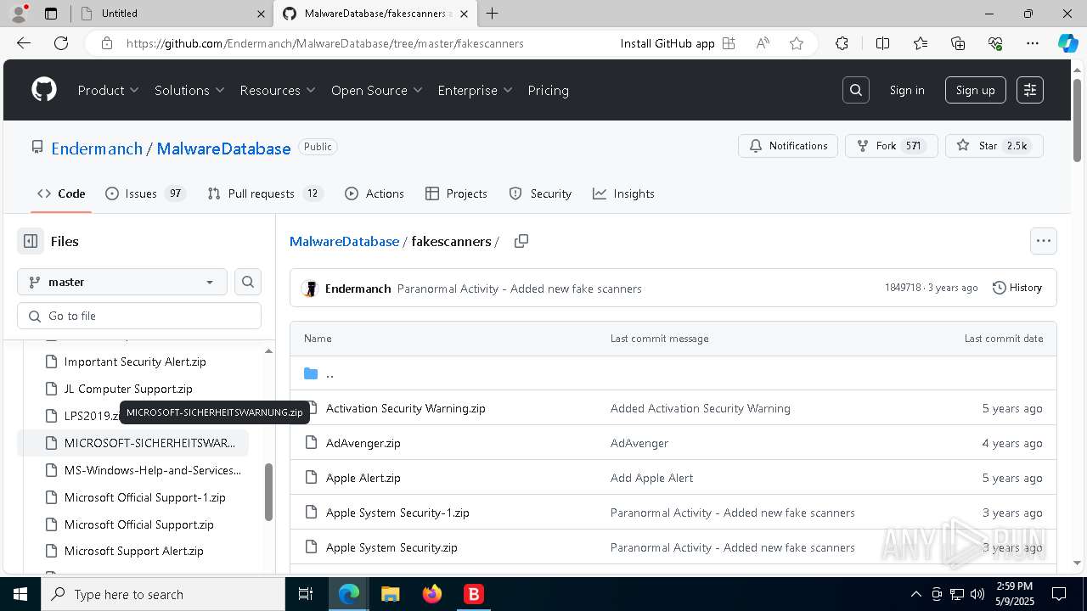Click the Sign in link
The image size is (1087, 611).
click(x=907, y=90)
